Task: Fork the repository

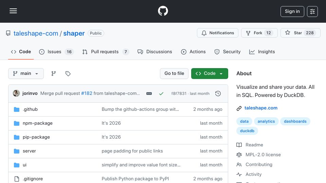Action: click(259, 33)
